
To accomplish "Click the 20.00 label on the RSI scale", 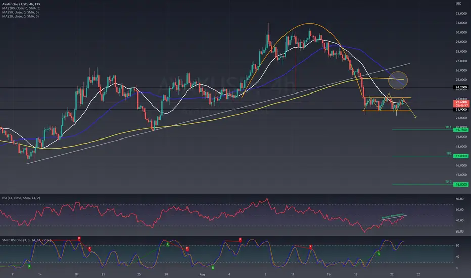I will 459,231.
